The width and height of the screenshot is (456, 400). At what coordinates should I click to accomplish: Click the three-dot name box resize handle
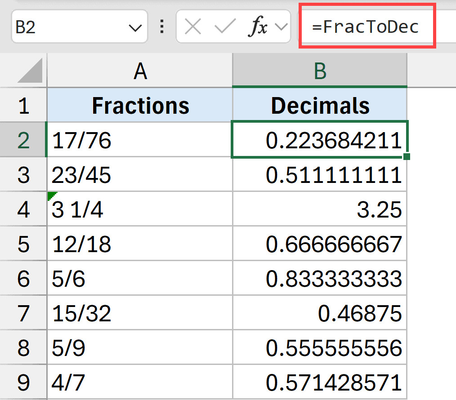pos(162,27)
